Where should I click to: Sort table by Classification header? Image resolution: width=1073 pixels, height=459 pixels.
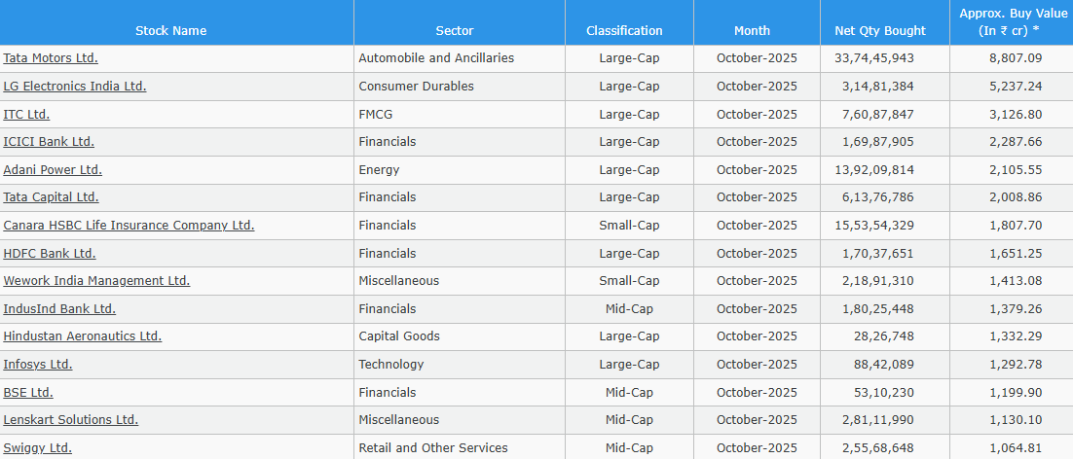[624, 30]
